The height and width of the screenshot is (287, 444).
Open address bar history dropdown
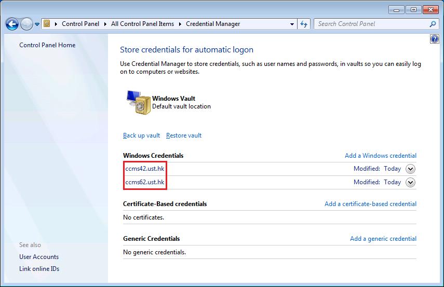point(292,24)
